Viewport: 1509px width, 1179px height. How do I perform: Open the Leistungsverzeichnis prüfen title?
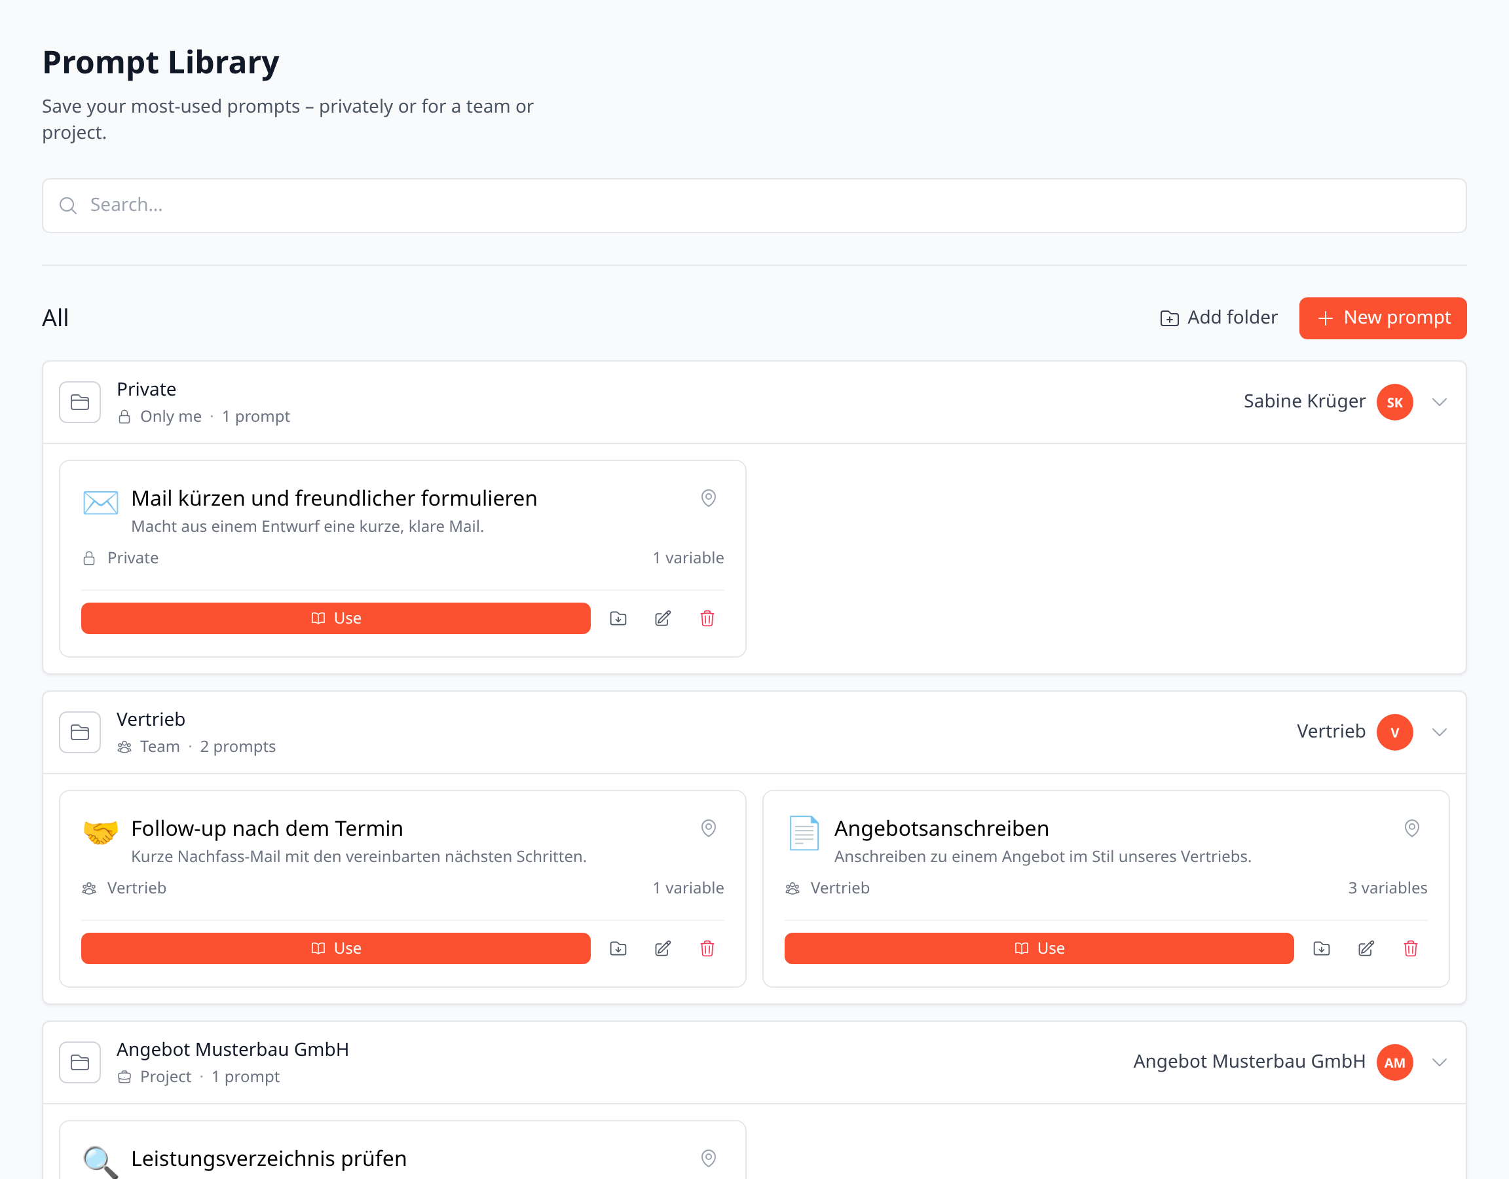tap(269, 1158)
